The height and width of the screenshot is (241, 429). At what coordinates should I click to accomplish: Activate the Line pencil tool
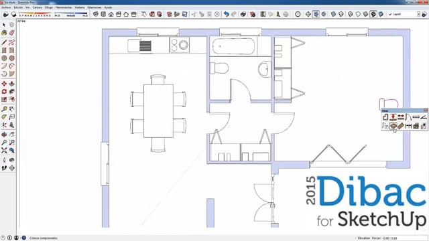pos(4,42)
